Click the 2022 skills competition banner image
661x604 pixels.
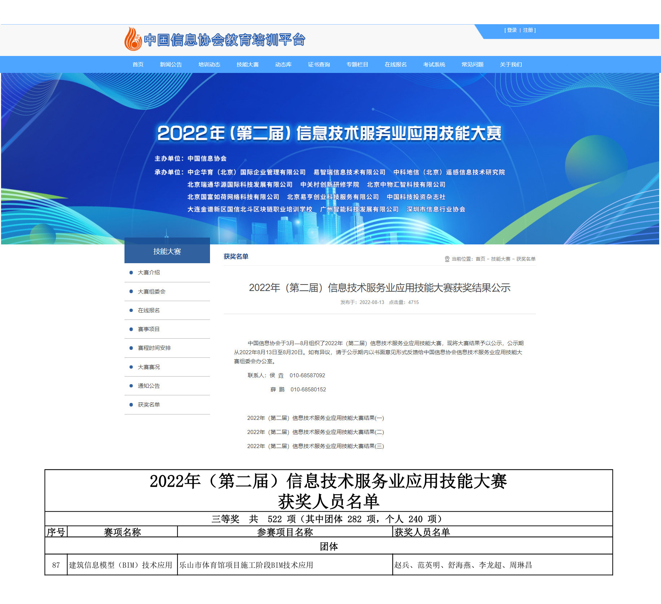[330, 158]
